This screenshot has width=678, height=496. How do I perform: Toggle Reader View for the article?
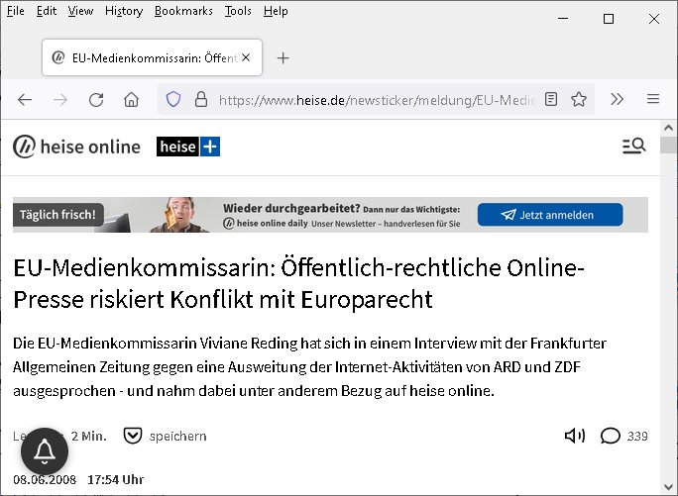point(551,99)
